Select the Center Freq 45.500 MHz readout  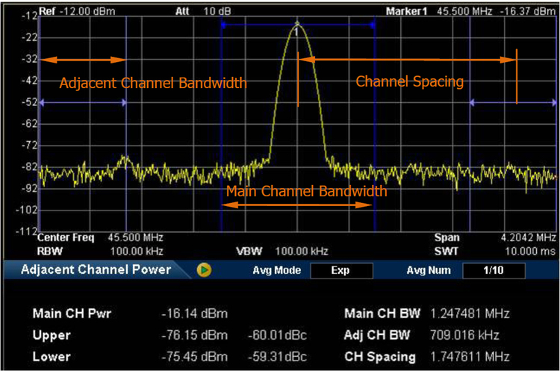tap(134, 238)
